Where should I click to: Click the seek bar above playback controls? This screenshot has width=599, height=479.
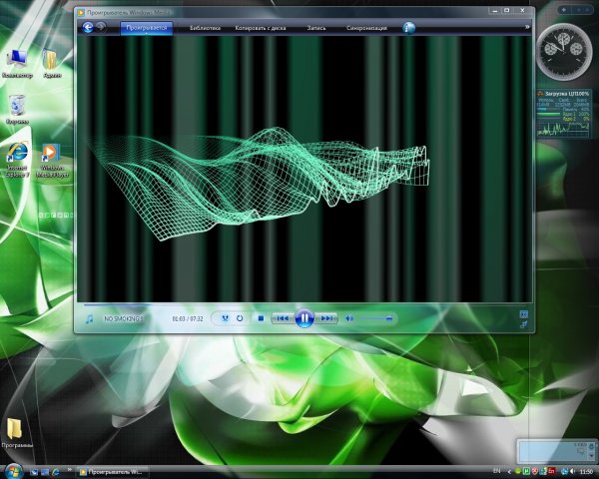click(299, 304)
